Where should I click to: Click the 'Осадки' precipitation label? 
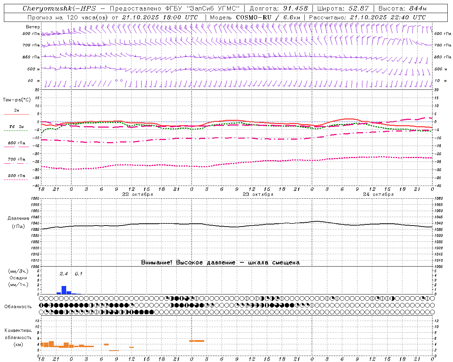click(18, 278)
